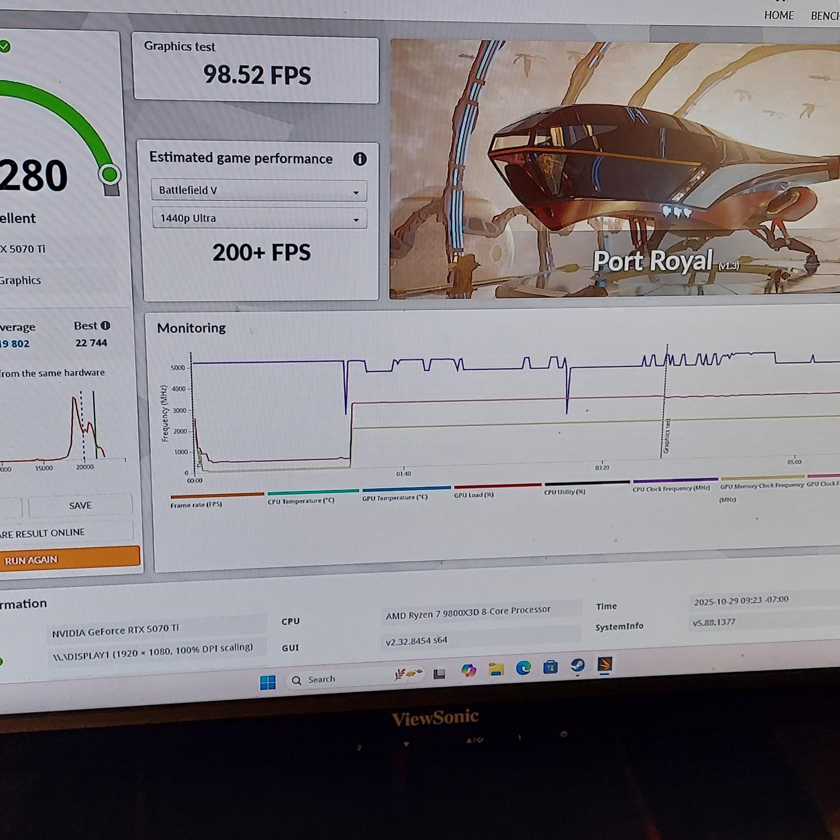Open the Battlefield V game dropdown
This screenshot has height=840, width=840.
coord(259,190)
